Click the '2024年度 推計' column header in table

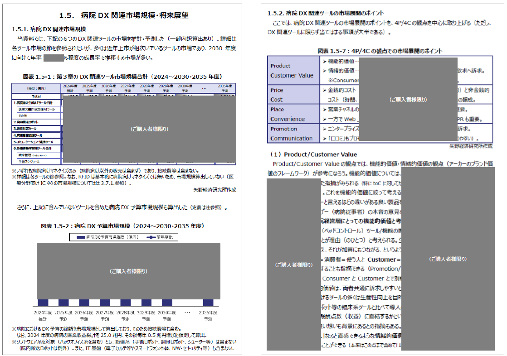70,88
